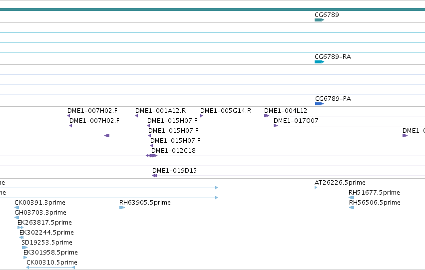Select the GH03703.3prime EST label
This screenshot has width=425, height=270.
(40, 213)
